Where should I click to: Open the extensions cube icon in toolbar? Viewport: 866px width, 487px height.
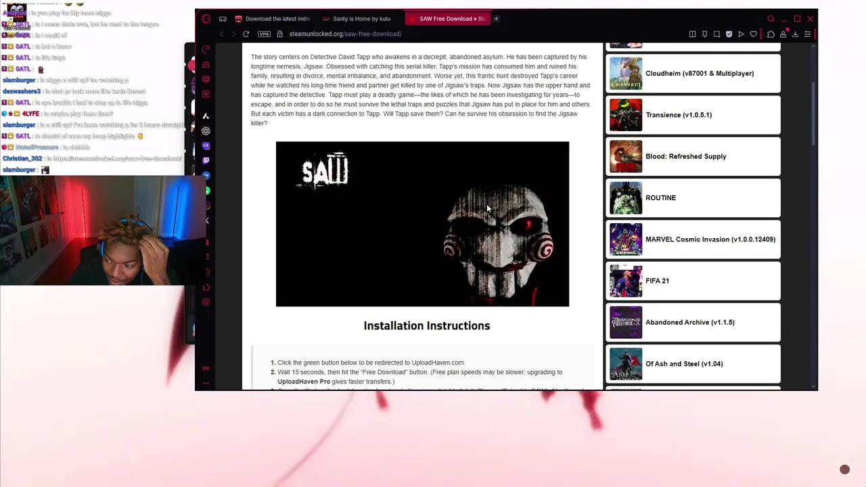tap(771, 34)
